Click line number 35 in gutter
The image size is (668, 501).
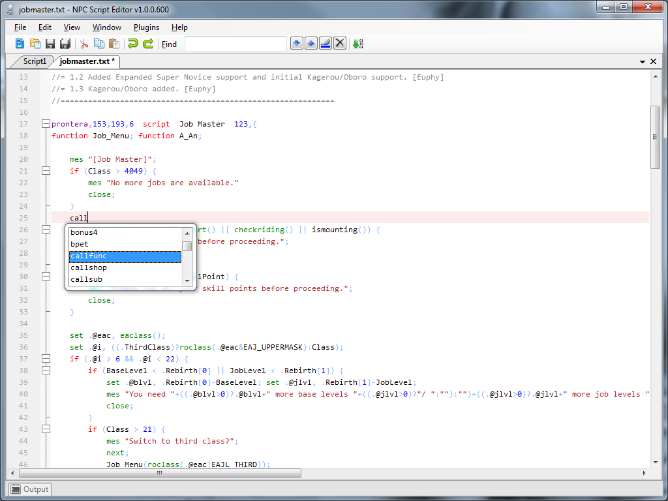23,335
